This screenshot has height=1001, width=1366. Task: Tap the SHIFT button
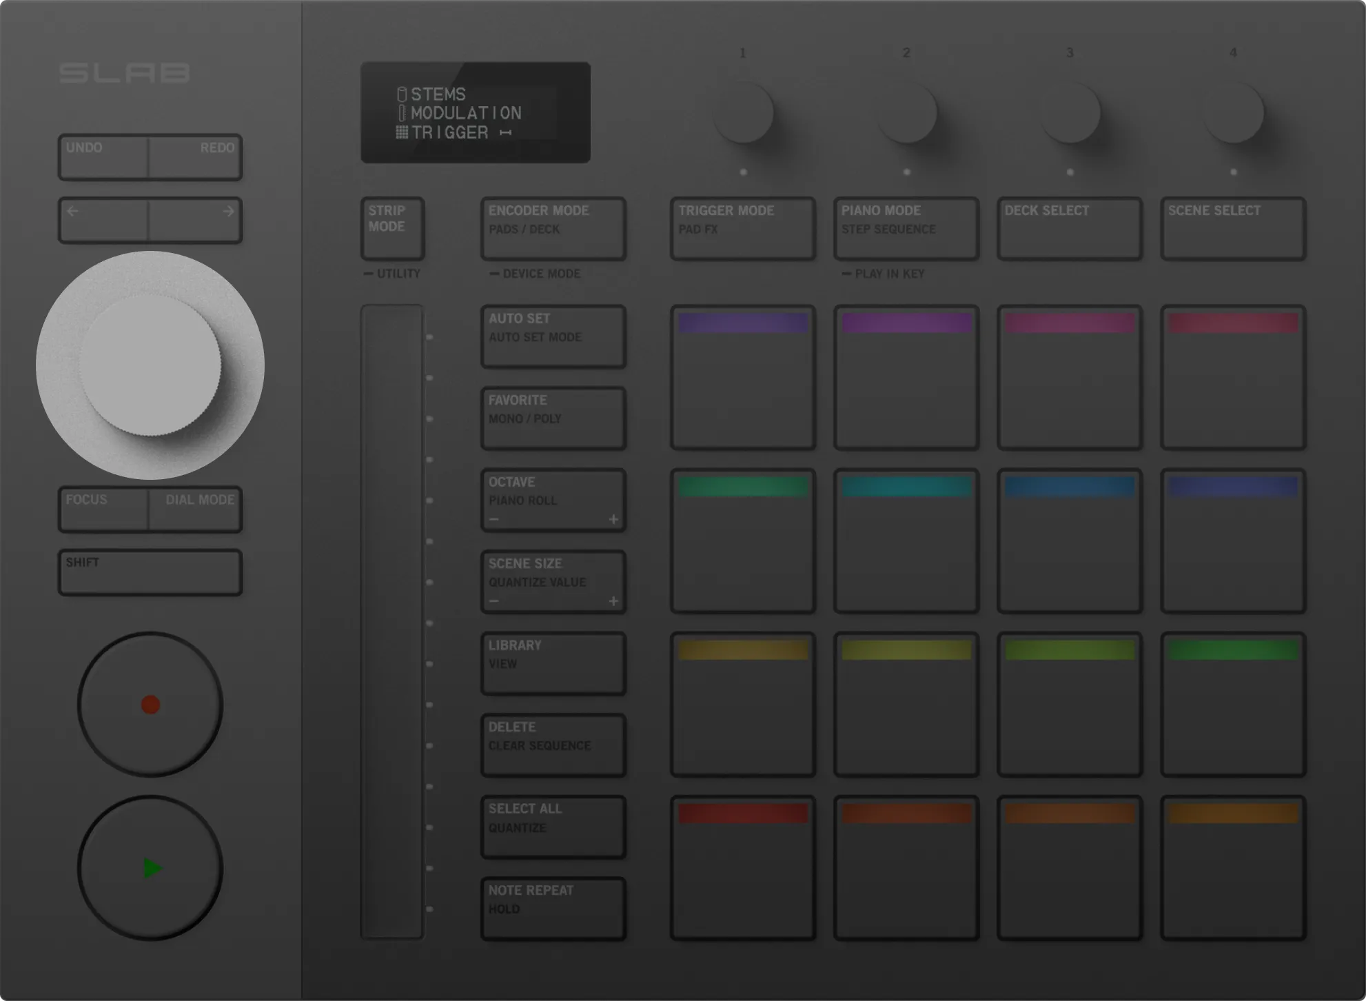coord(150,572)
